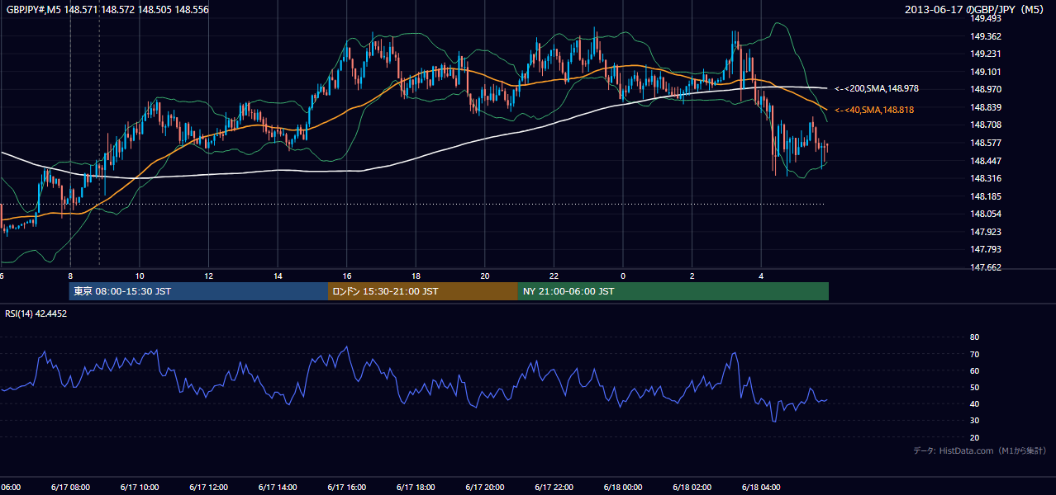1056x495 pixels.
Task: Click hour label 10 under the price chart
Action: (140, 276)
